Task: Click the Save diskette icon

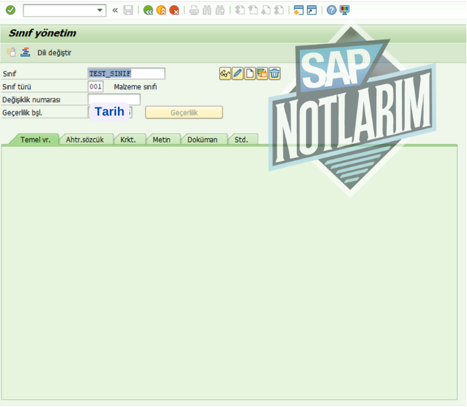Action: click(128, 11)
